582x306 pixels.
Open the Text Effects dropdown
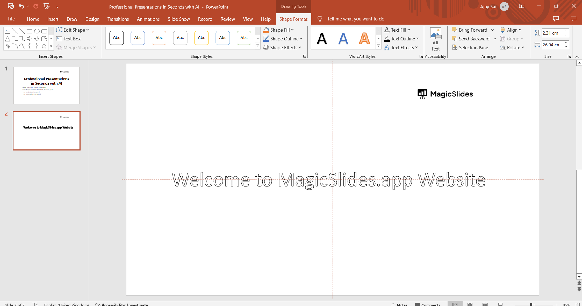coord(401,47)
